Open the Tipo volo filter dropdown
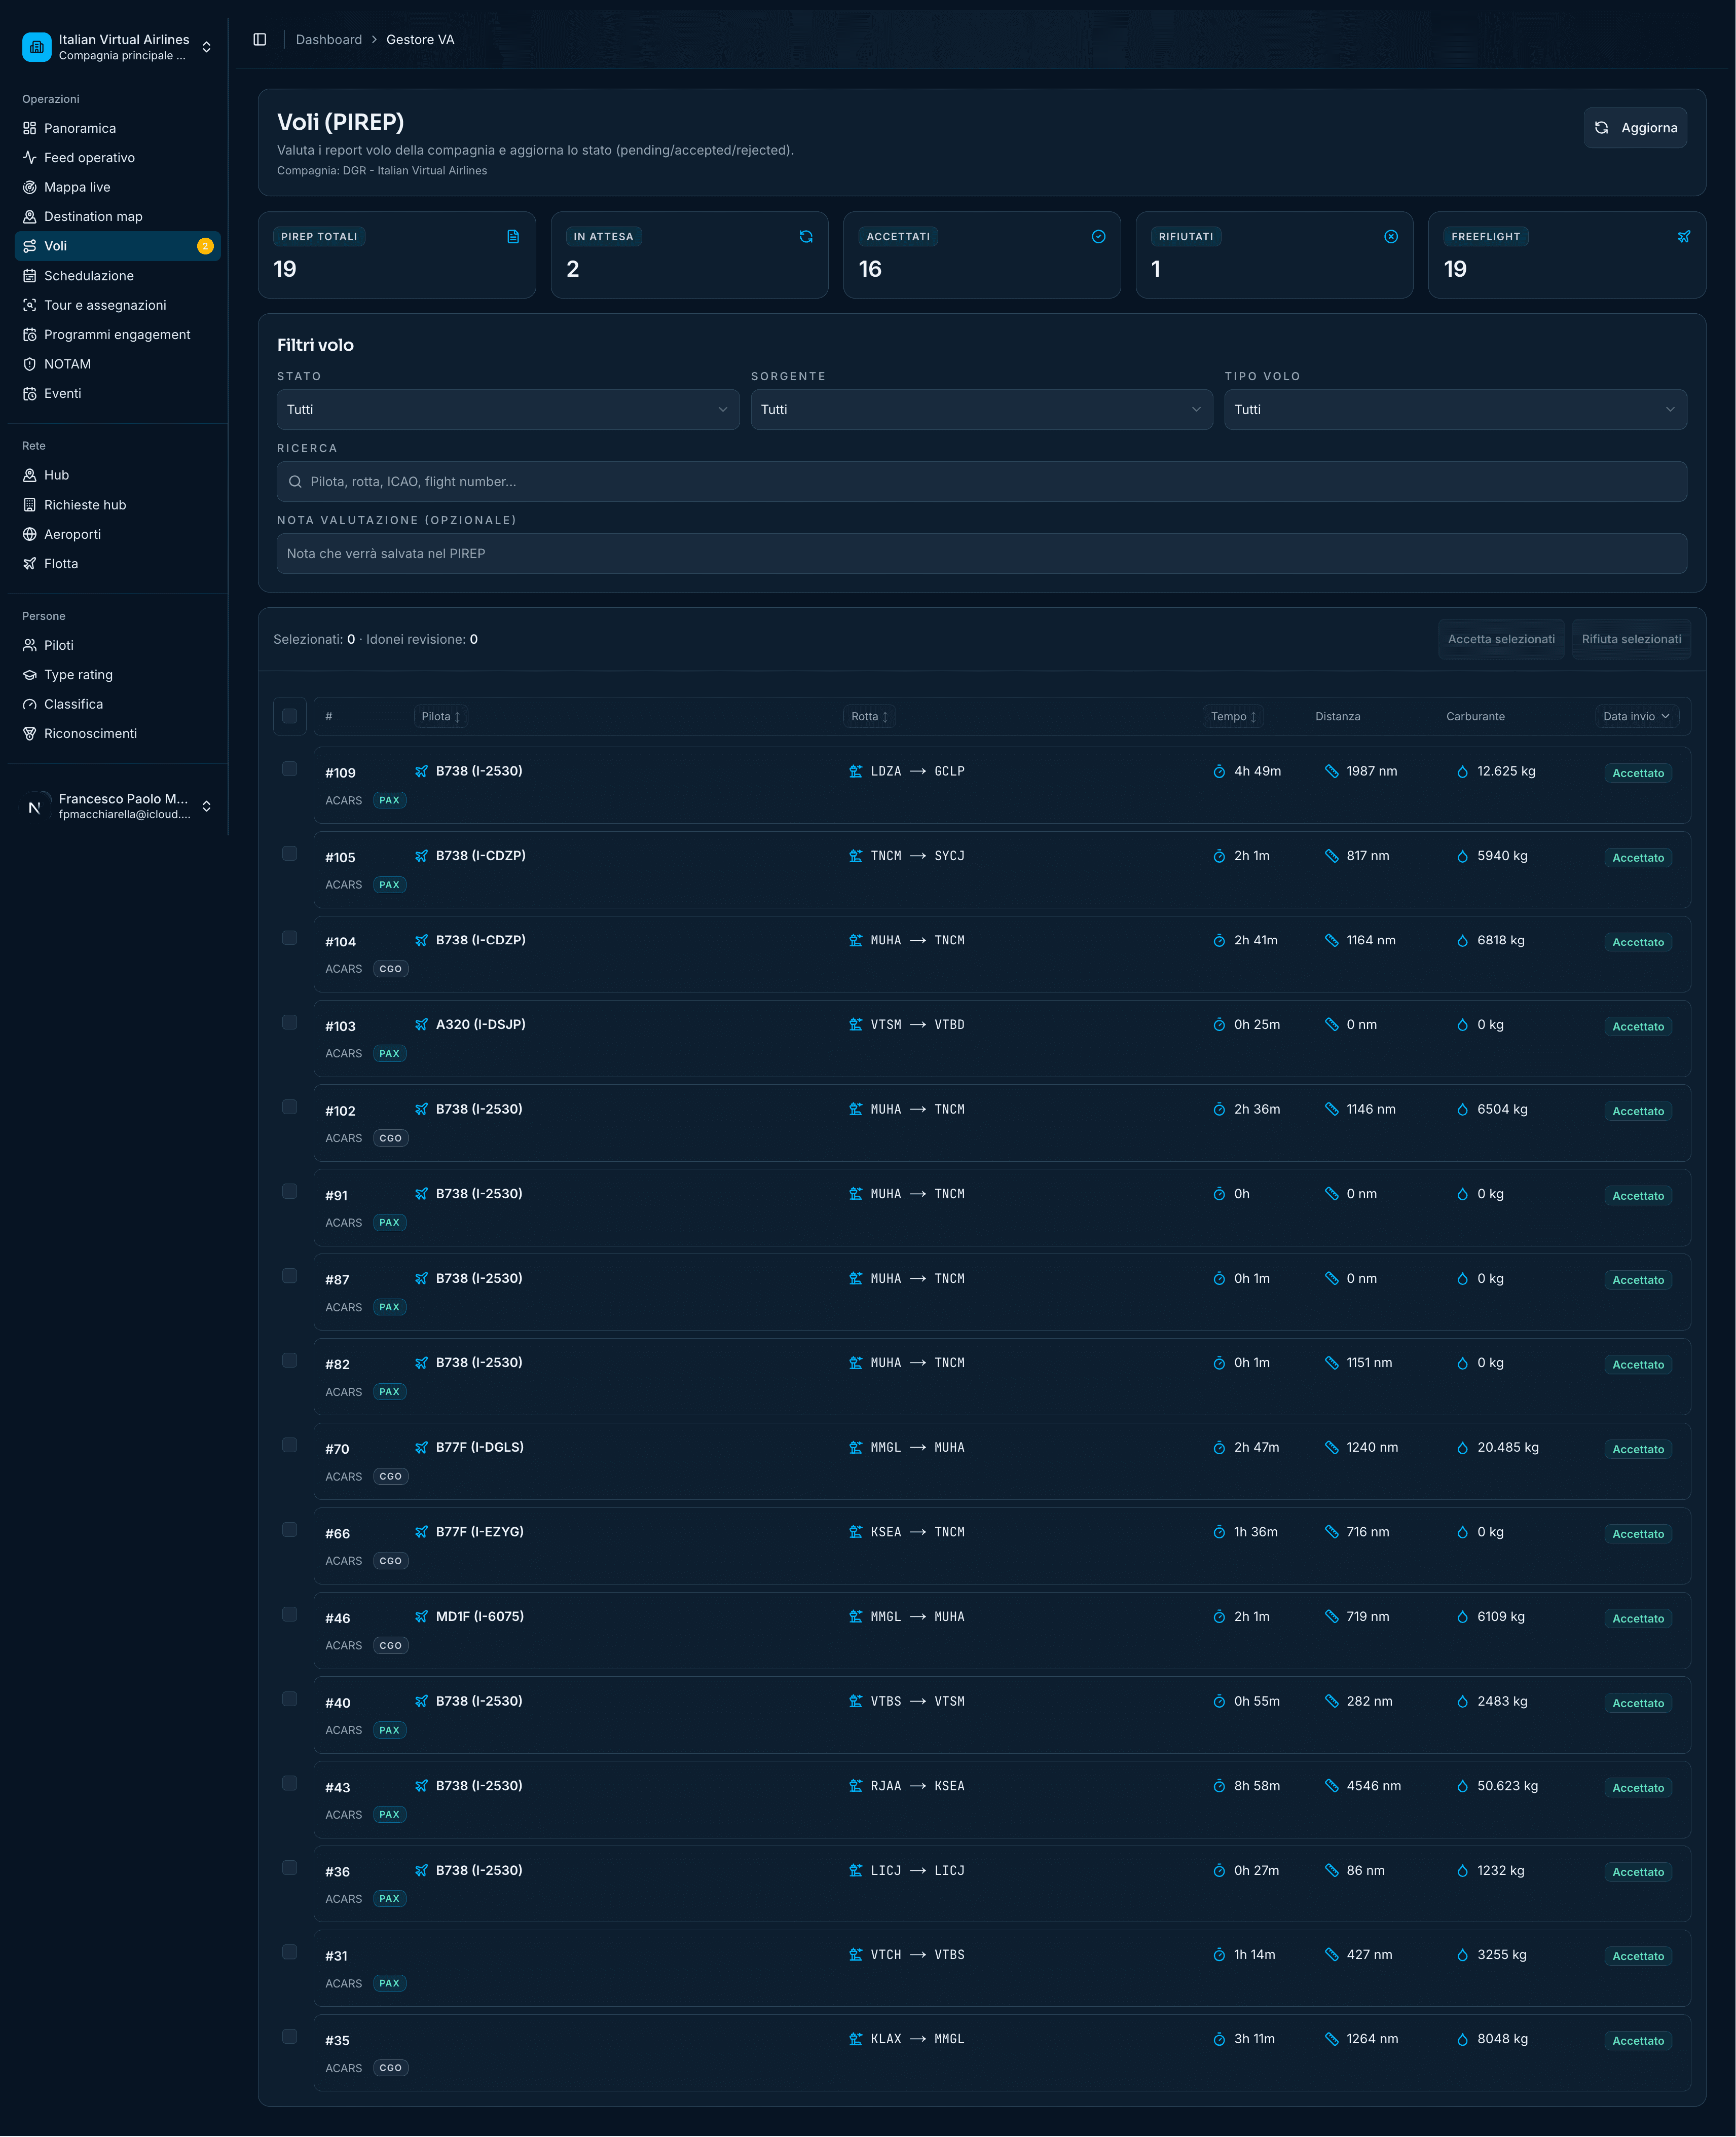 click(1455, 410)
